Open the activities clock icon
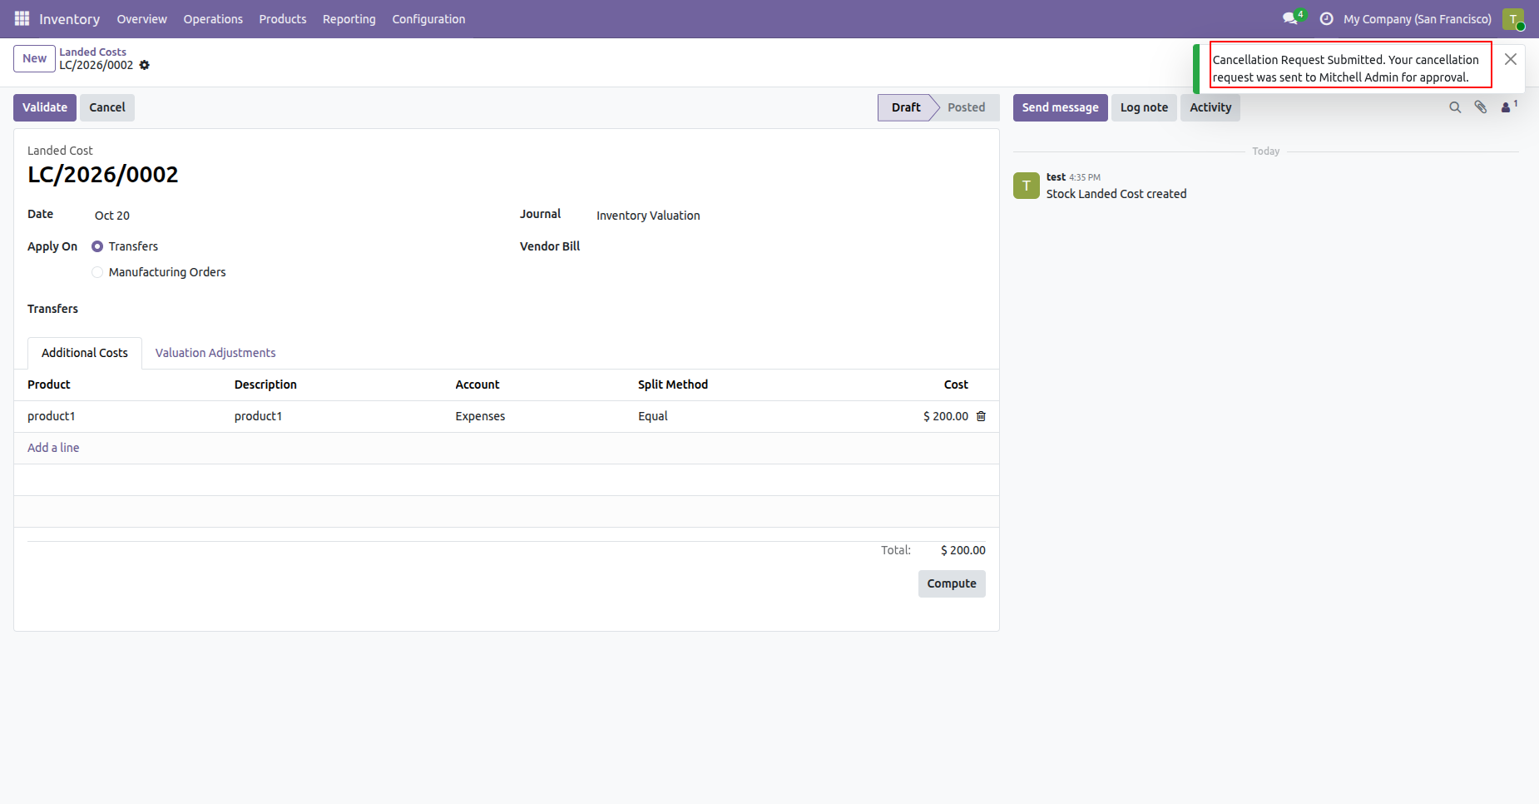Viewport: 1539px width, 804px height. coord(1326,18)
